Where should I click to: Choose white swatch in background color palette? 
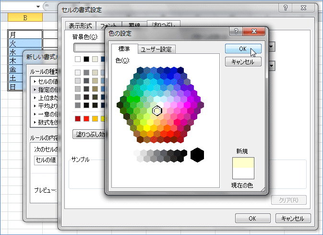pyautogui.click(x=78, y=59)
